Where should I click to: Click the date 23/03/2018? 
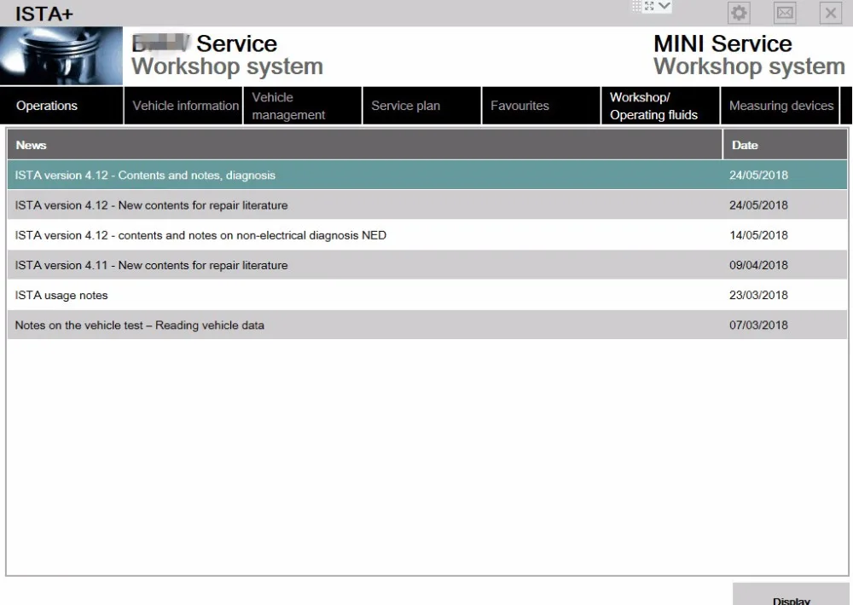point(758,295)
